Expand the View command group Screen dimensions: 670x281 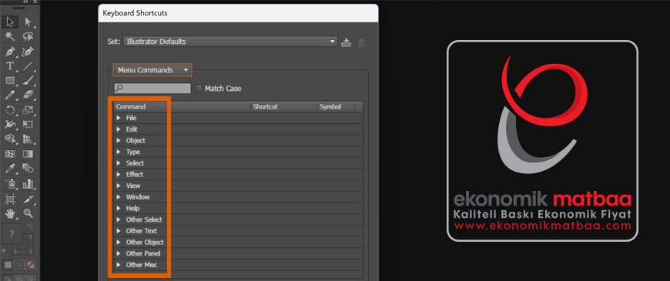(119, 186)
